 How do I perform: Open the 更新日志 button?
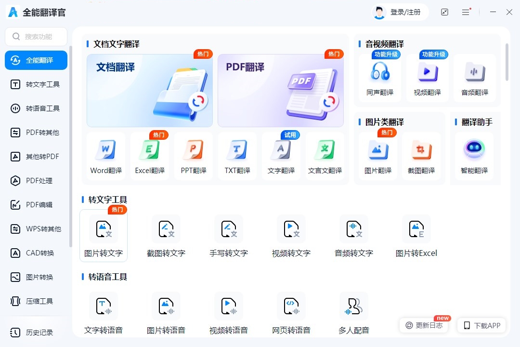pos(424,325)
